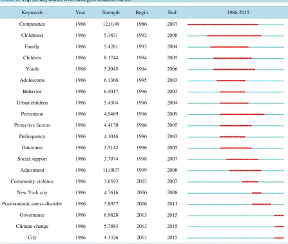This screenshot has height=244, width=288.
Task: Click the red burst bar for Childhood
Action: tap(234, 36)
